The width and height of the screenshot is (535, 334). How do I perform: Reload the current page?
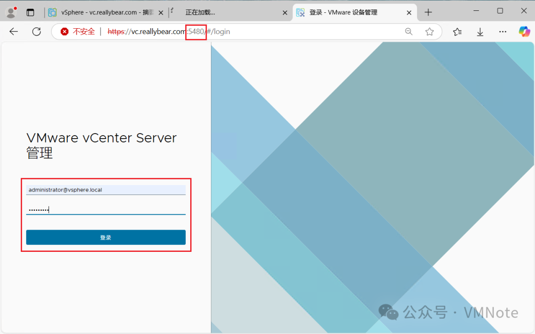[37, 32]
